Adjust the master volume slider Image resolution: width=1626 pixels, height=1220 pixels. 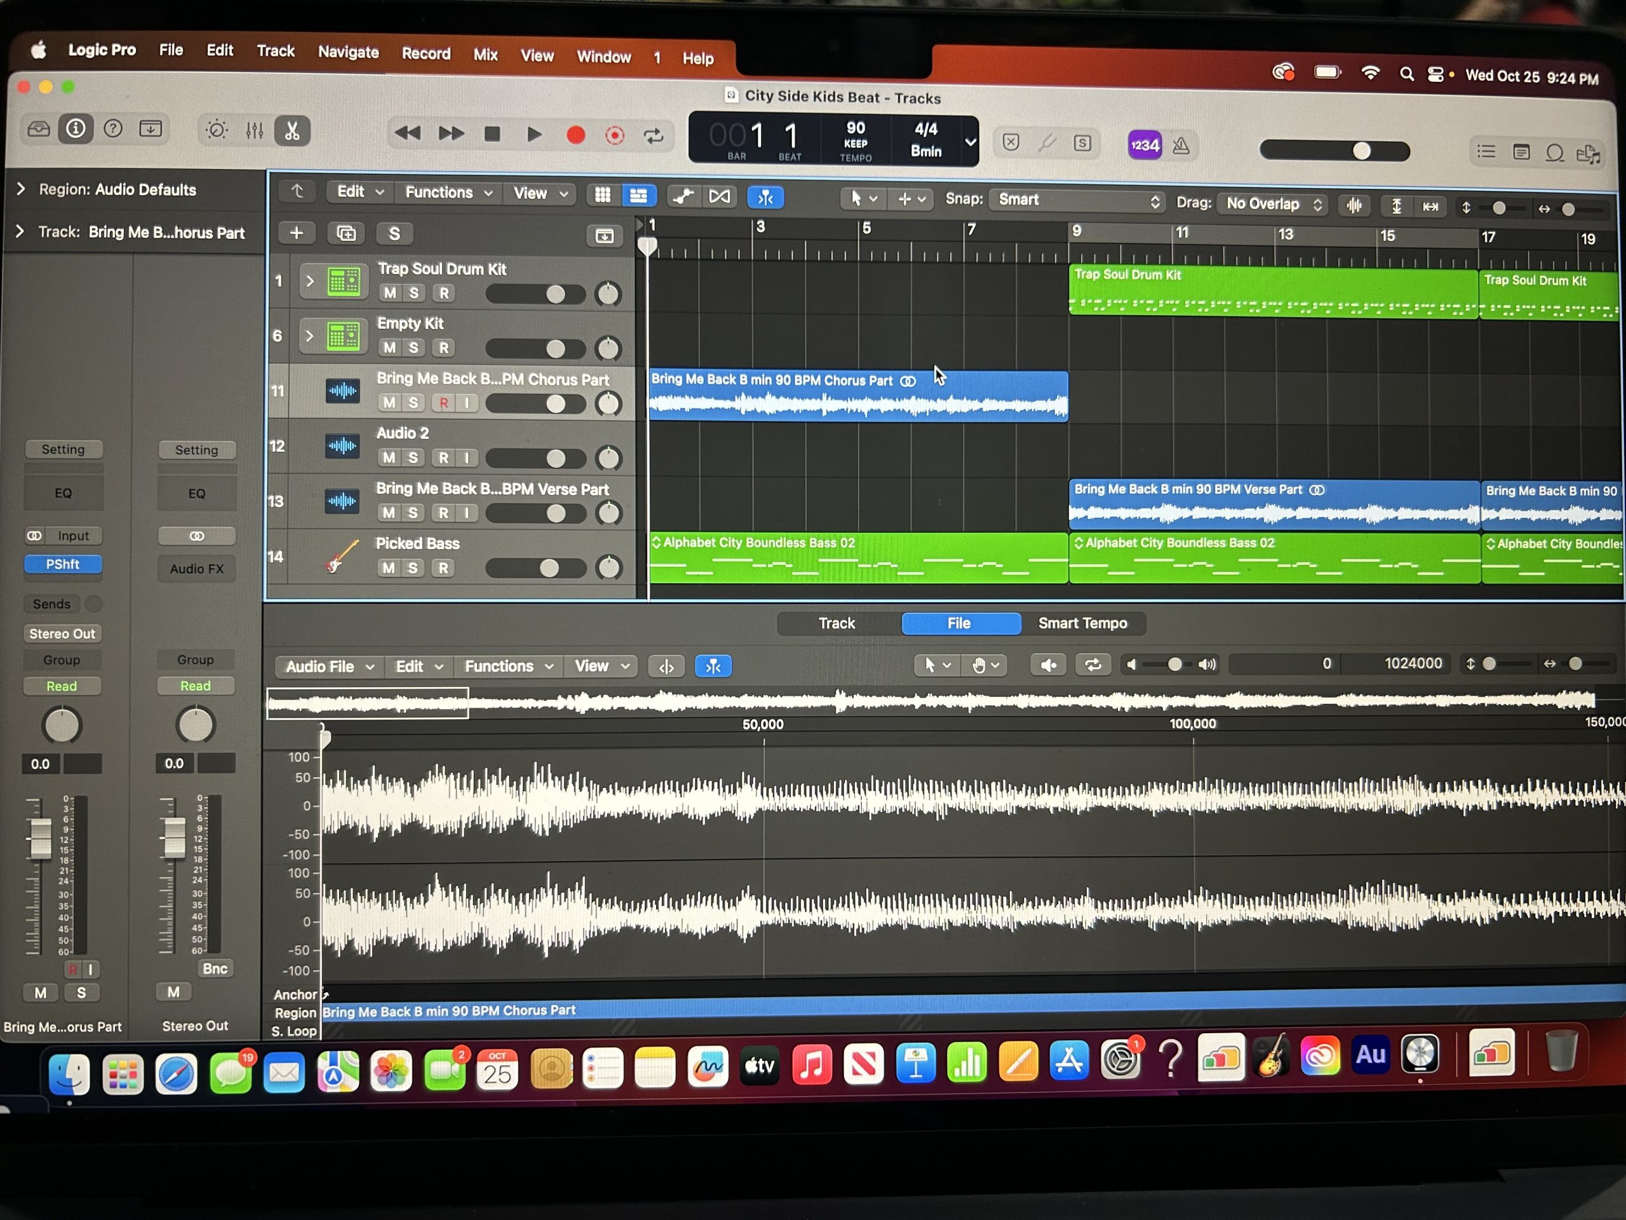point(1361,151)
